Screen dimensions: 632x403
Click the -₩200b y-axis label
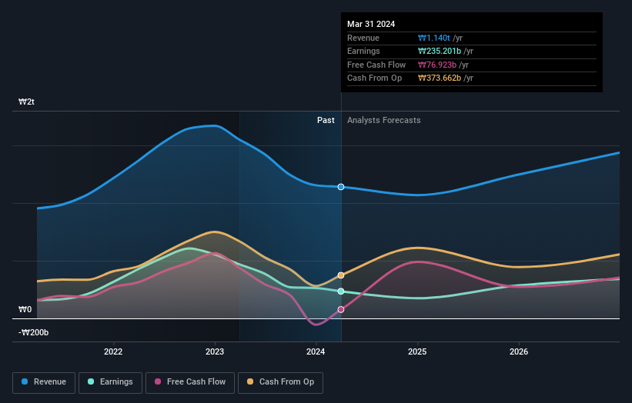tap(33, 332)
